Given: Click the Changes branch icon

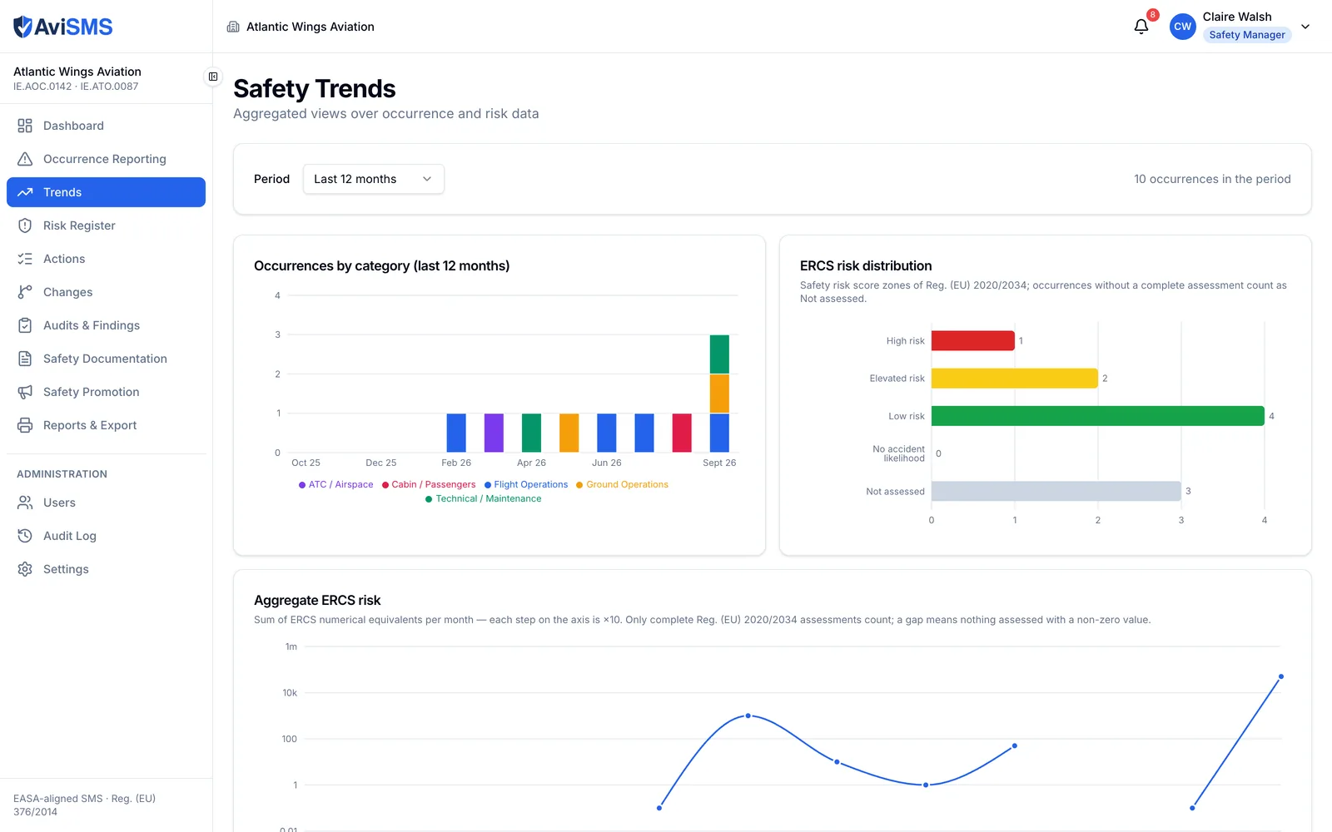Looking at the screenshot, I should (25, 292).
